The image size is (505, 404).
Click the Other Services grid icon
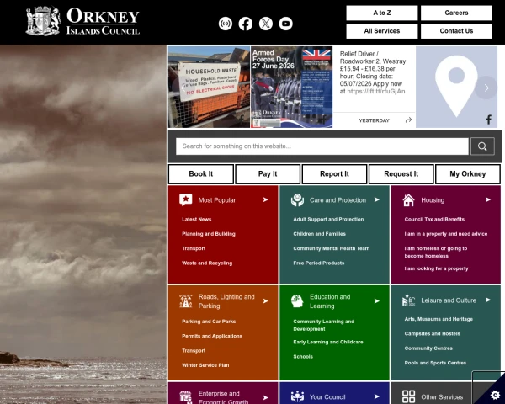click(x=408, y=396)
